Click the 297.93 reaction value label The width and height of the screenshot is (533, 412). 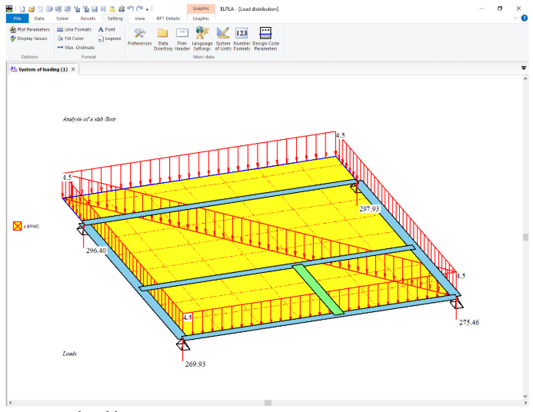click(369, 208)
